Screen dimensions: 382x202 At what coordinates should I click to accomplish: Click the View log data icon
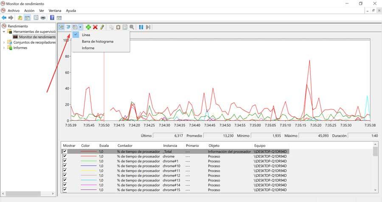pos(68,27)
